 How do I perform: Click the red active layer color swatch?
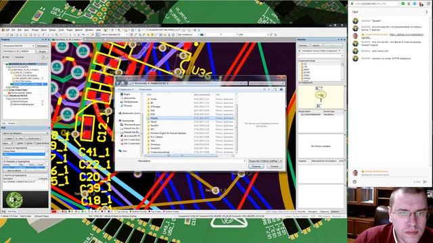click(x=53, y=211)
